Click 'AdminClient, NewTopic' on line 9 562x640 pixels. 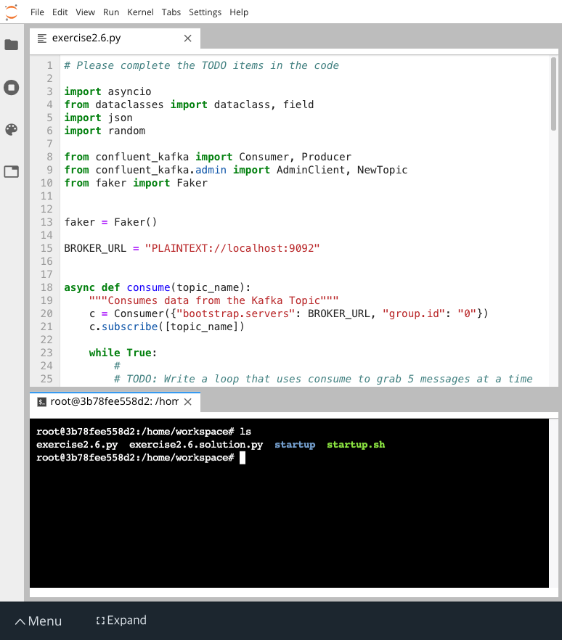click(342, 170)
